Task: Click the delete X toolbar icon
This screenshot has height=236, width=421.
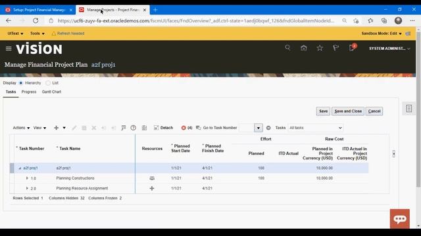Action: pyautogui.click(x=93, y=128)
